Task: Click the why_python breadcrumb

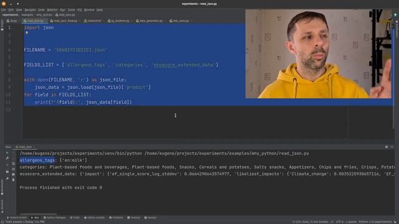Action: coord(44,15)
